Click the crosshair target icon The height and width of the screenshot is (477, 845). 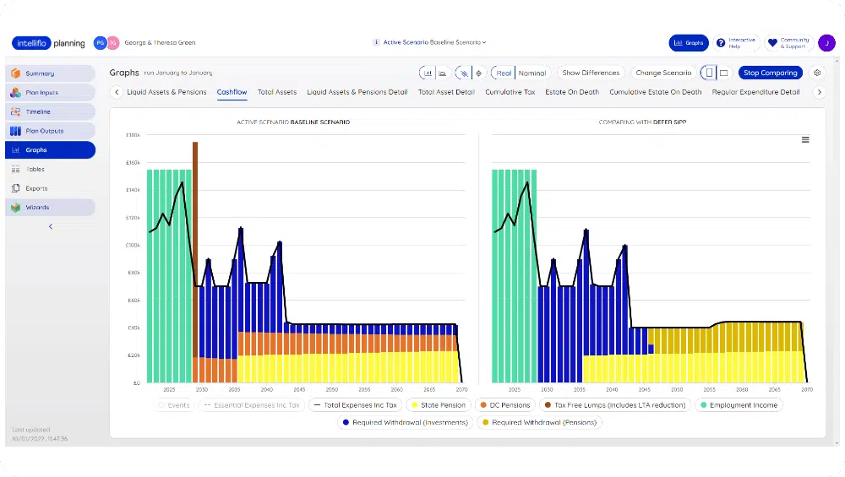pyautogui.click(x=478, y=73)
